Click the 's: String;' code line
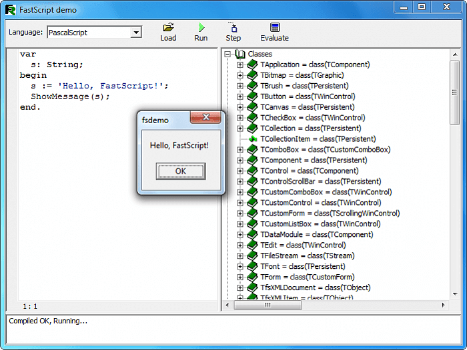 click(x=57, y=65)
